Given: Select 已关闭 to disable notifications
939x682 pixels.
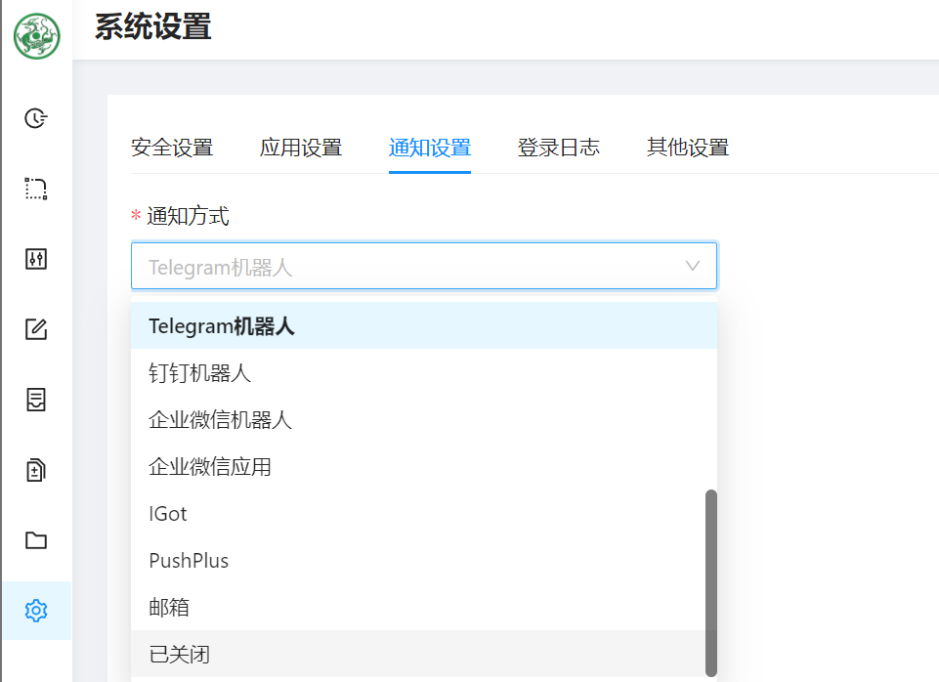Looking at the screenshot, I should (179, 655).
